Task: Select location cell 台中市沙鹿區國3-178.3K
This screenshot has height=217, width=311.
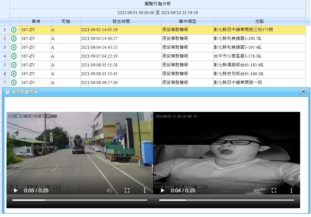Action: click(259, 56)
